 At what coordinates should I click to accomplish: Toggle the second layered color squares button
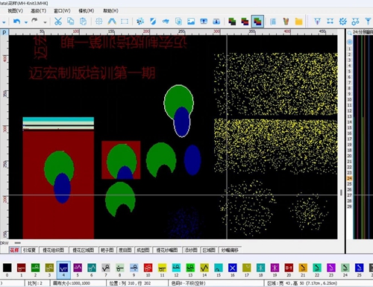[x=245, y=22]
